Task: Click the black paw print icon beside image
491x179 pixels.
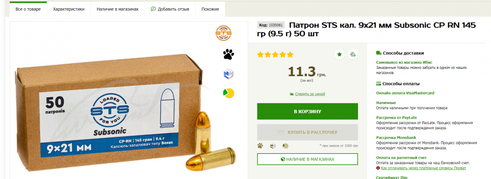Action: coord(228,54)
